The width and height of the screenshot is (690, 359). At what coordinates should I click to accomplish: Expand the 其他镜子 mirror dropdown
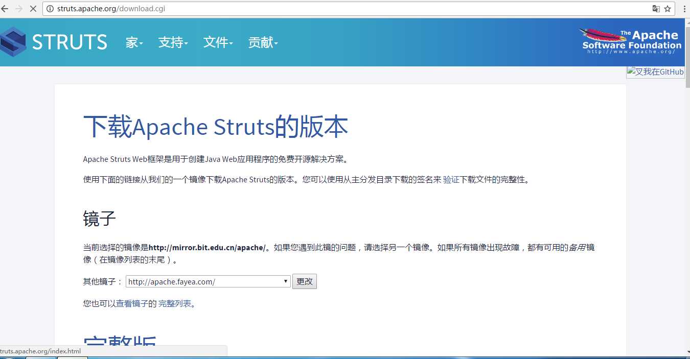pyautogui.click(x=208, y=281)
